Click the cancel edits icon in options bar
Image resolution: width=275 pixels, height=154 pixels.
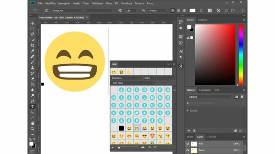click(x=218, y=11)
